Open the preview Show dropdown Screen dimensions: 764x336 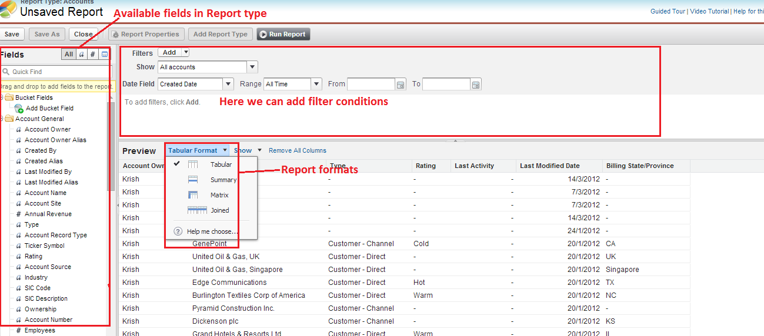248,150
